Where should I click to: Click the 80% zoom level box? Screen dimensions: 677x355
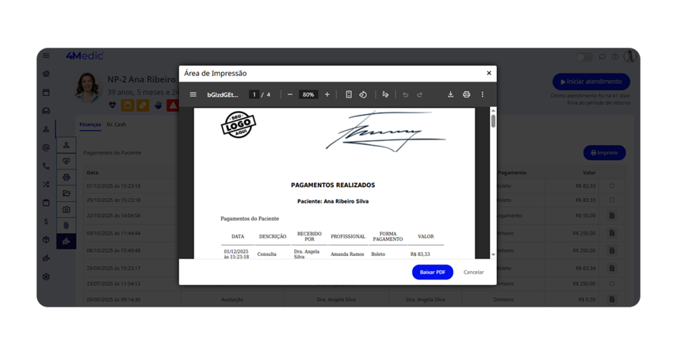308,95
